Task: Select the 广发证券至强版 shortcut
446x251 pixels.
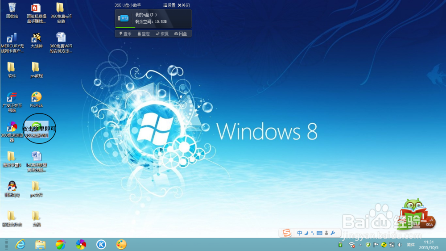Action: 12,102
